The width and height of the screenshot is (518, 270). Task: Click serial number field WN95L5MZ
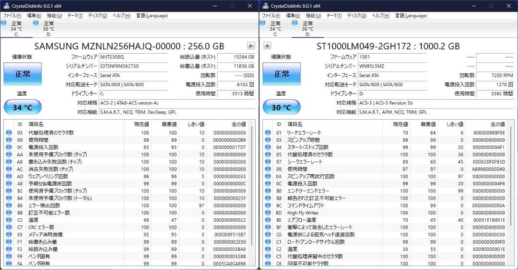point(392,66)
